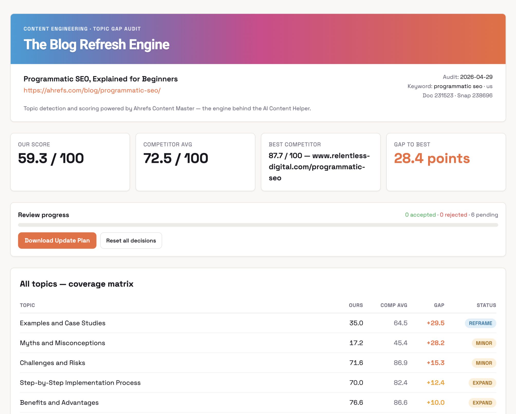
Task: Click the Keyword programmatic seo text
Action: pyautogui.click(x=450, y=86)
